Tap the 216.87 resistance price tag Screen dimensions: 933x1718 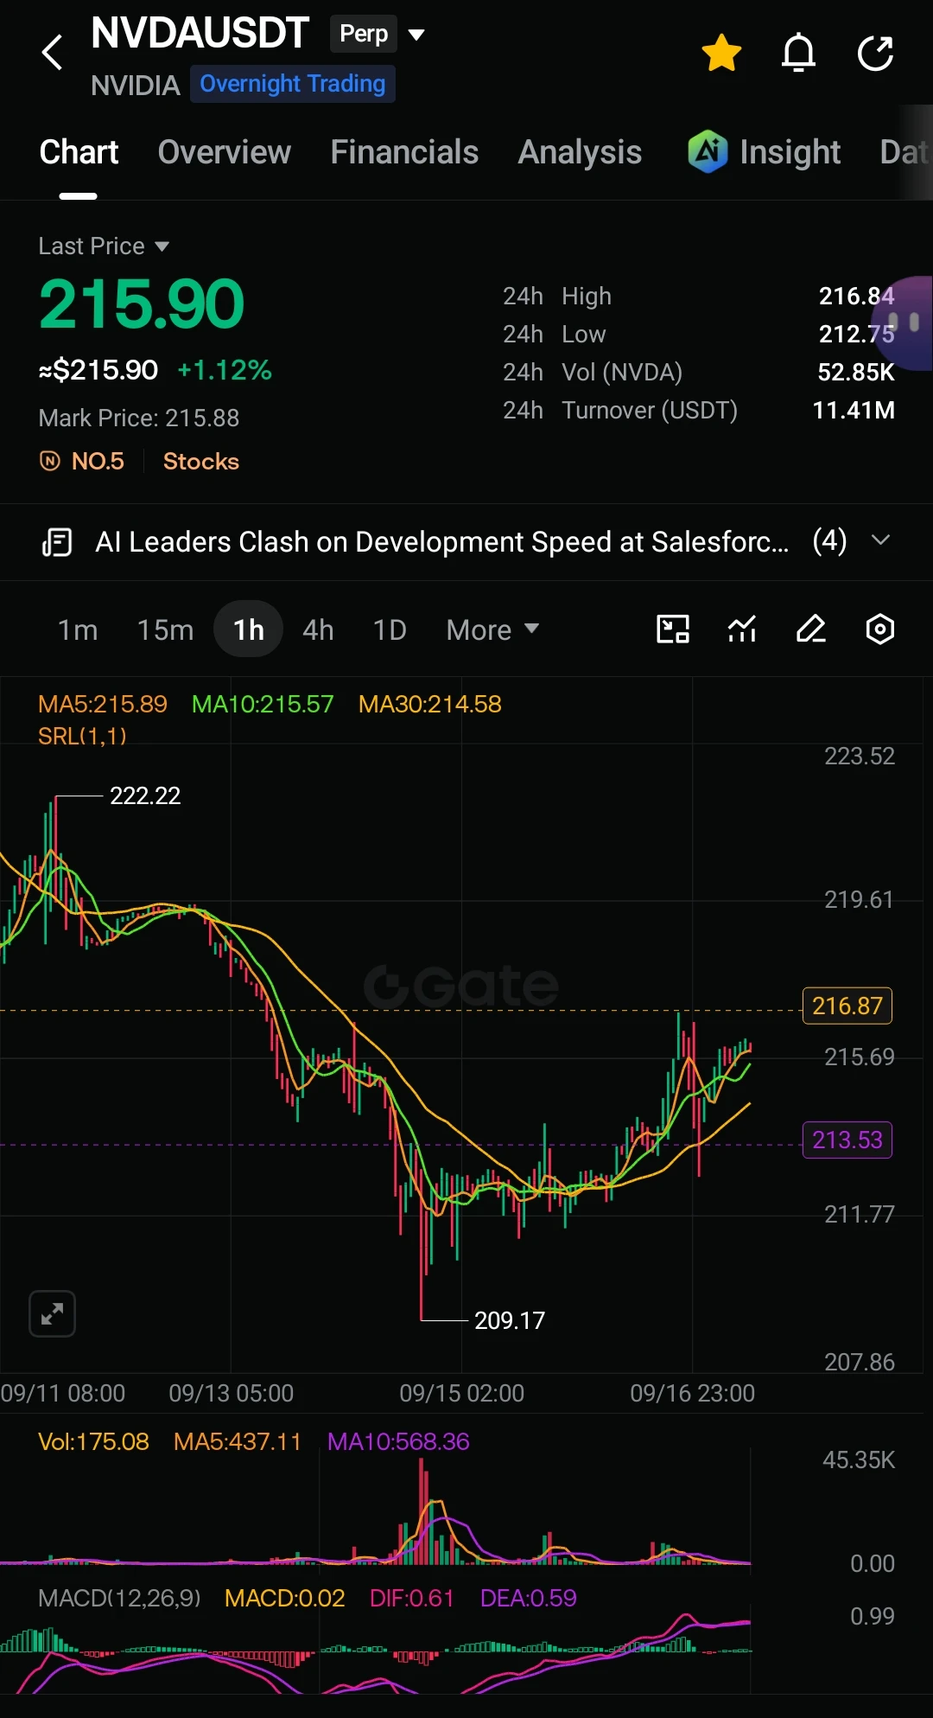tap(847, 1006)
